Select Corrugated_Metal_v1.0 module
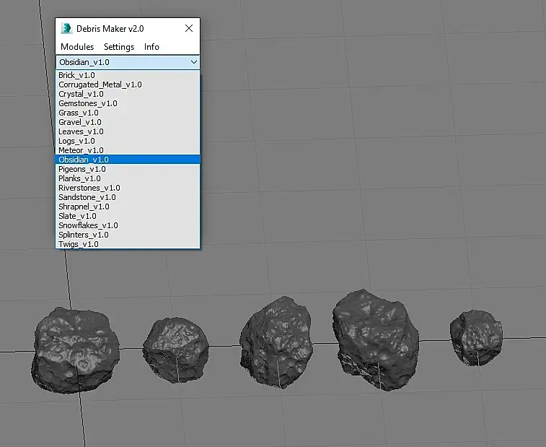546x447 pixels. (128, 84)
